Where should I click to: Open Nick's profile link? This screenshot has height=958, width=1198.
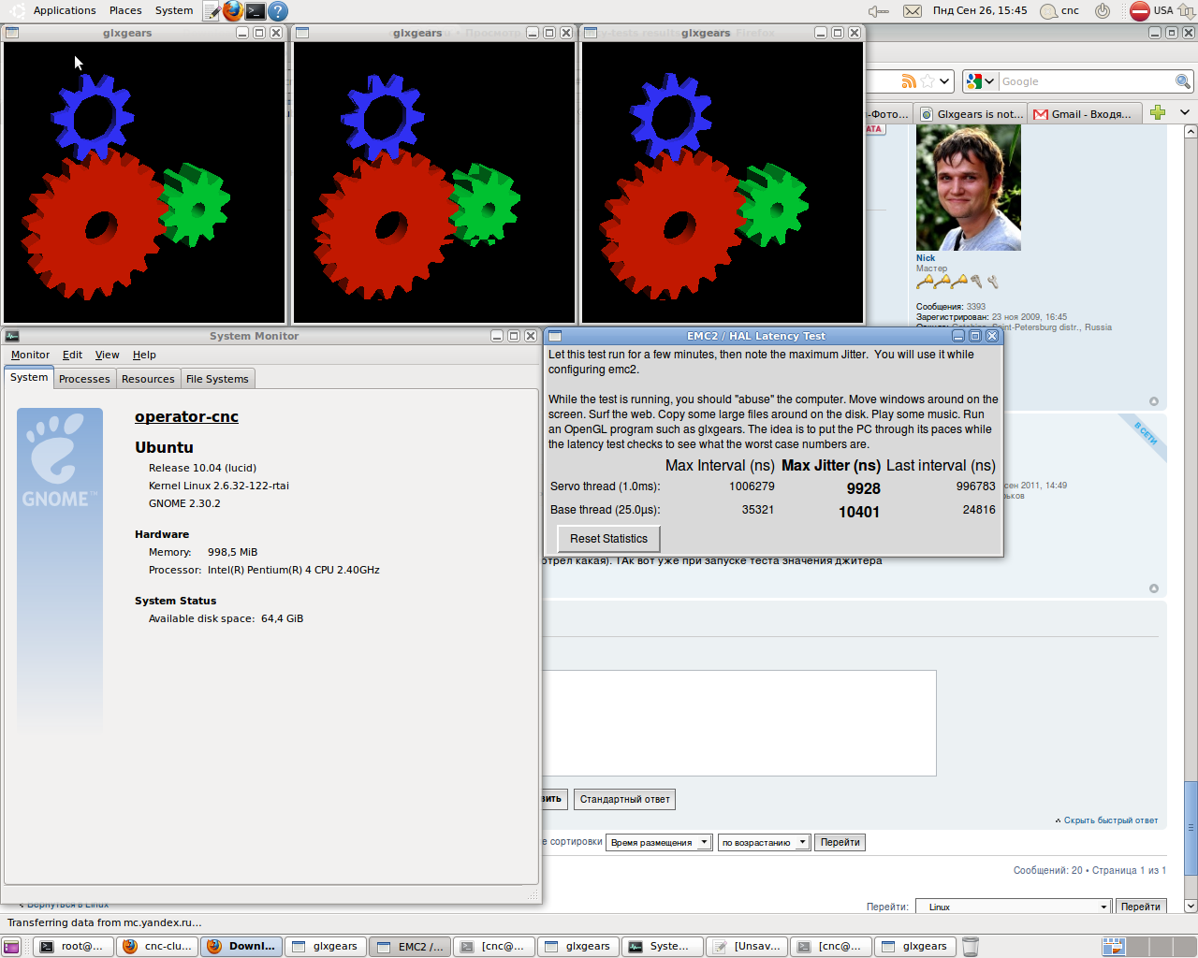(x=926, y=258)
